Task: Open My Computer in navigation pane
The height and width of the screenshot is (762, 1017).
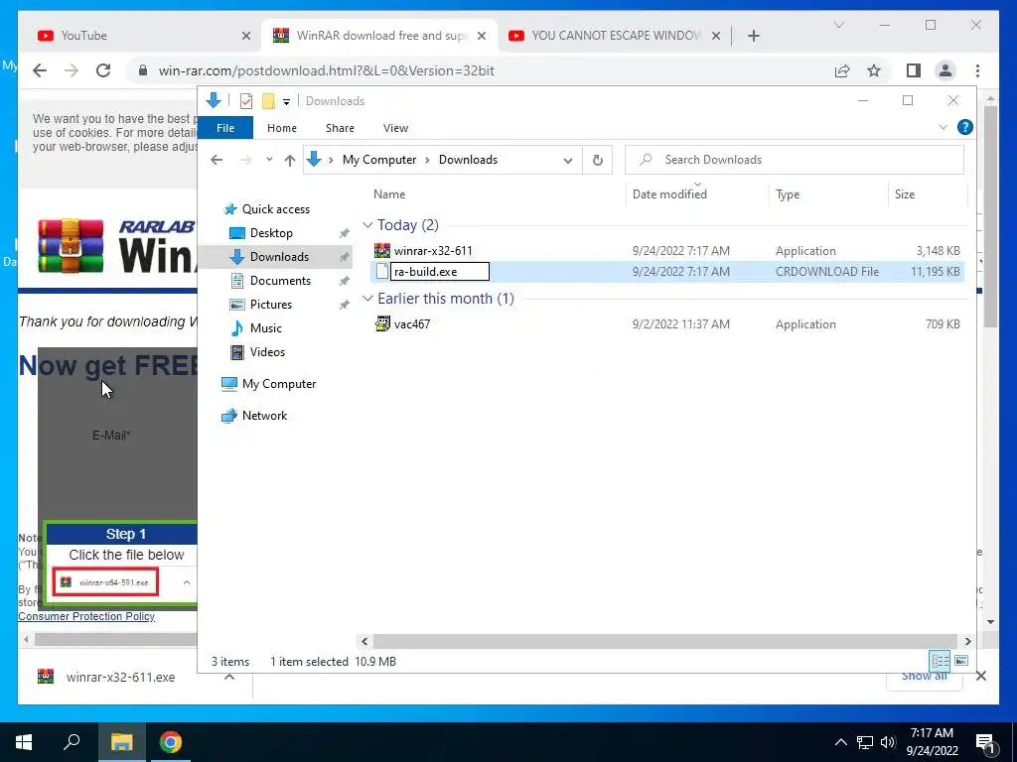Action: point(279,384)
